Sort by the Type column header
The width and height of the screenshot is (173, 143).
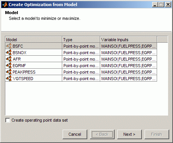pos(81,40)
